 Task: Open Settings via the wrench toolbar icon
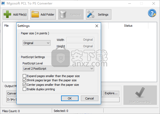coord(91,15)
